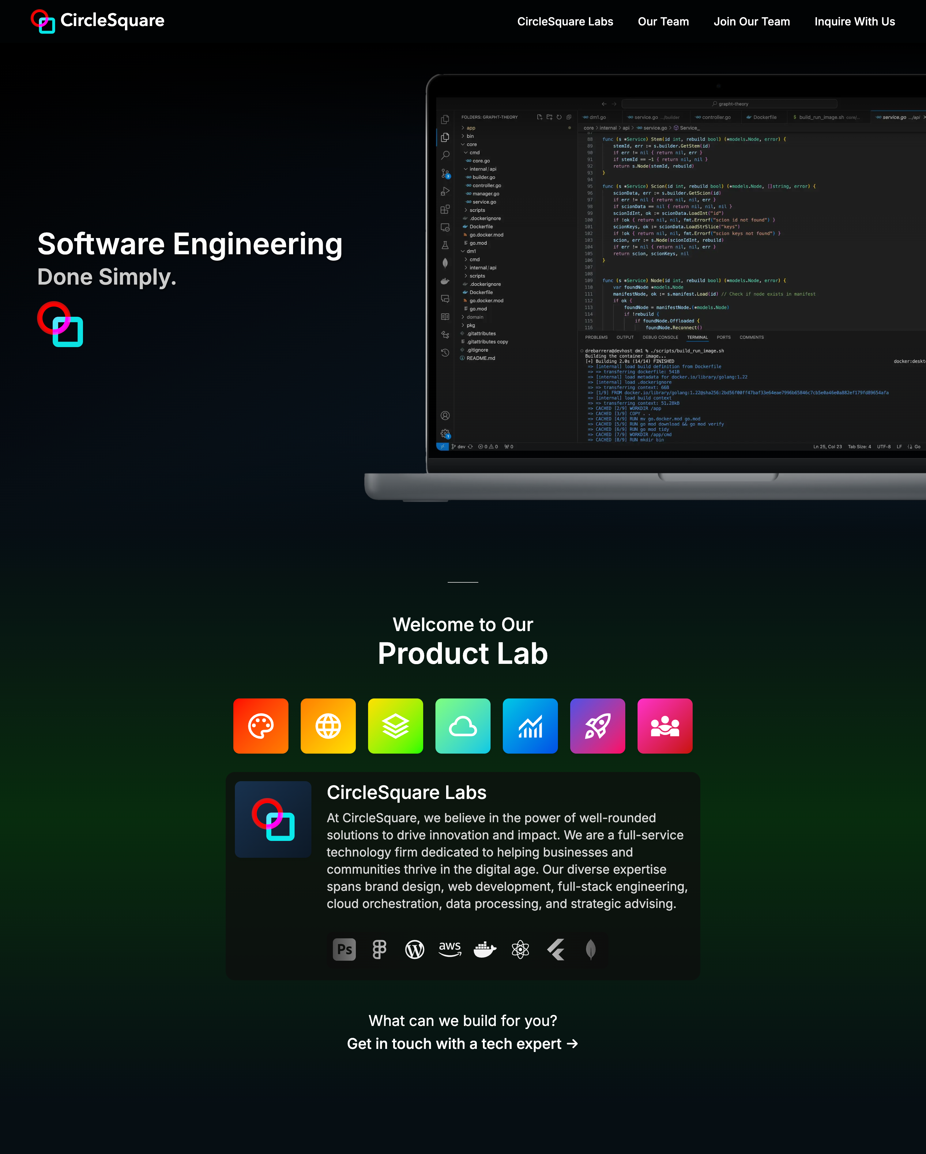This screenshot has height=1154, width=926.
Task: Click the pink team people icon
Action: click(665, 726)
